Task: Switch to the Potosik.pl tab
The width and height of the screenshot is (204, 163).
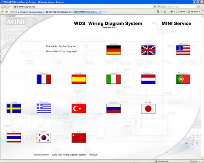Action: [x=31, y=12]
